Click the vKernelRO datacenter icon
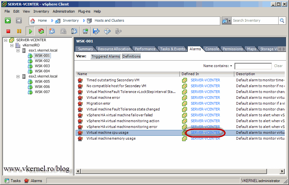Image resolution: width=289 pixels, height=185 pixels. [18, 45]
